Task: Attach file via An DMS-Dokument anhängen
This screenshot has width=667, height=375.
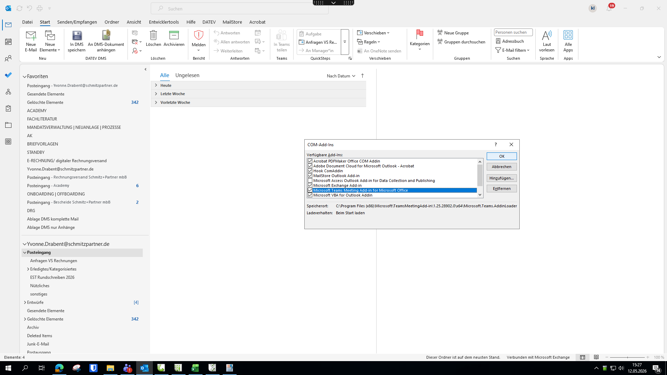Action: point(106,41)
